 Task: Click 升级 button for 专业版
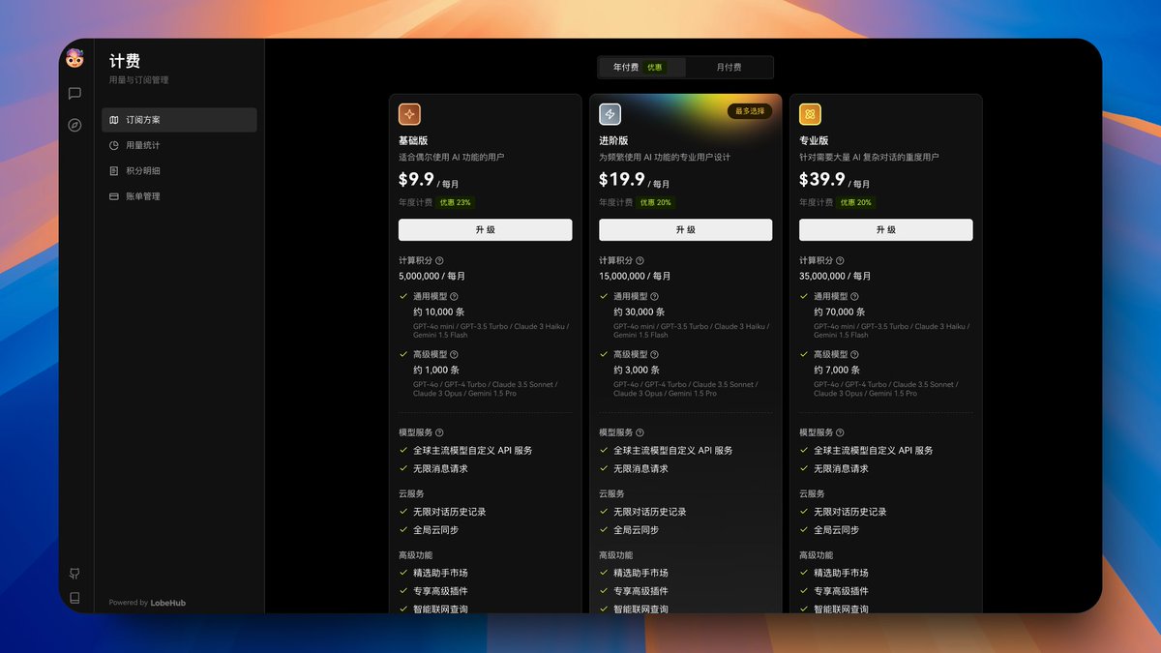coord(885,229)
